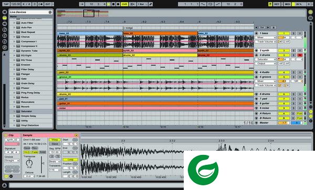Open file browser 2 in sidebar

[4, 36]
